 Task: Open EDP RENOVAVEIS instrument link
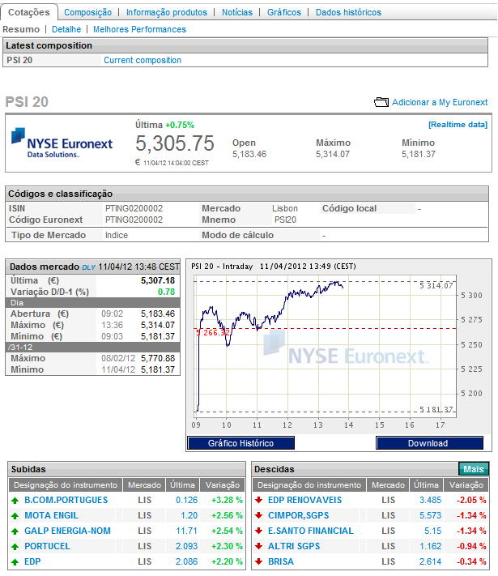pos(304,500)
